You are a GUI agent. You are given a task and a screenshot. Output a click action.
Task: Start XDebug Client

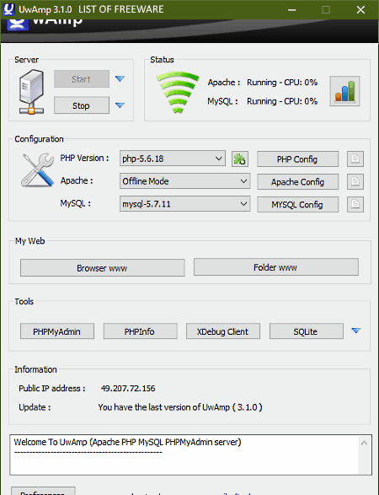[x=223, y=331]
